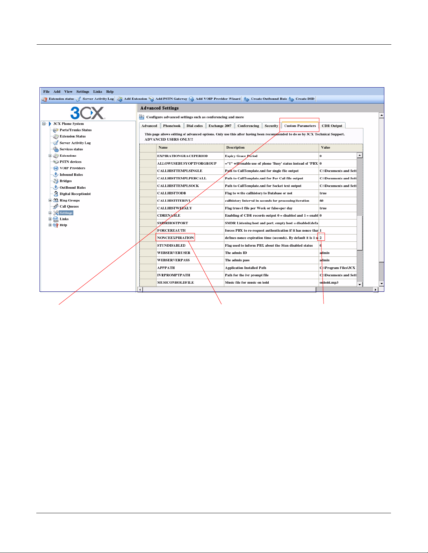428x553 pixels.
Task: Click the Add VOIP Provider Wizard icon
Action: click(191, 99)
